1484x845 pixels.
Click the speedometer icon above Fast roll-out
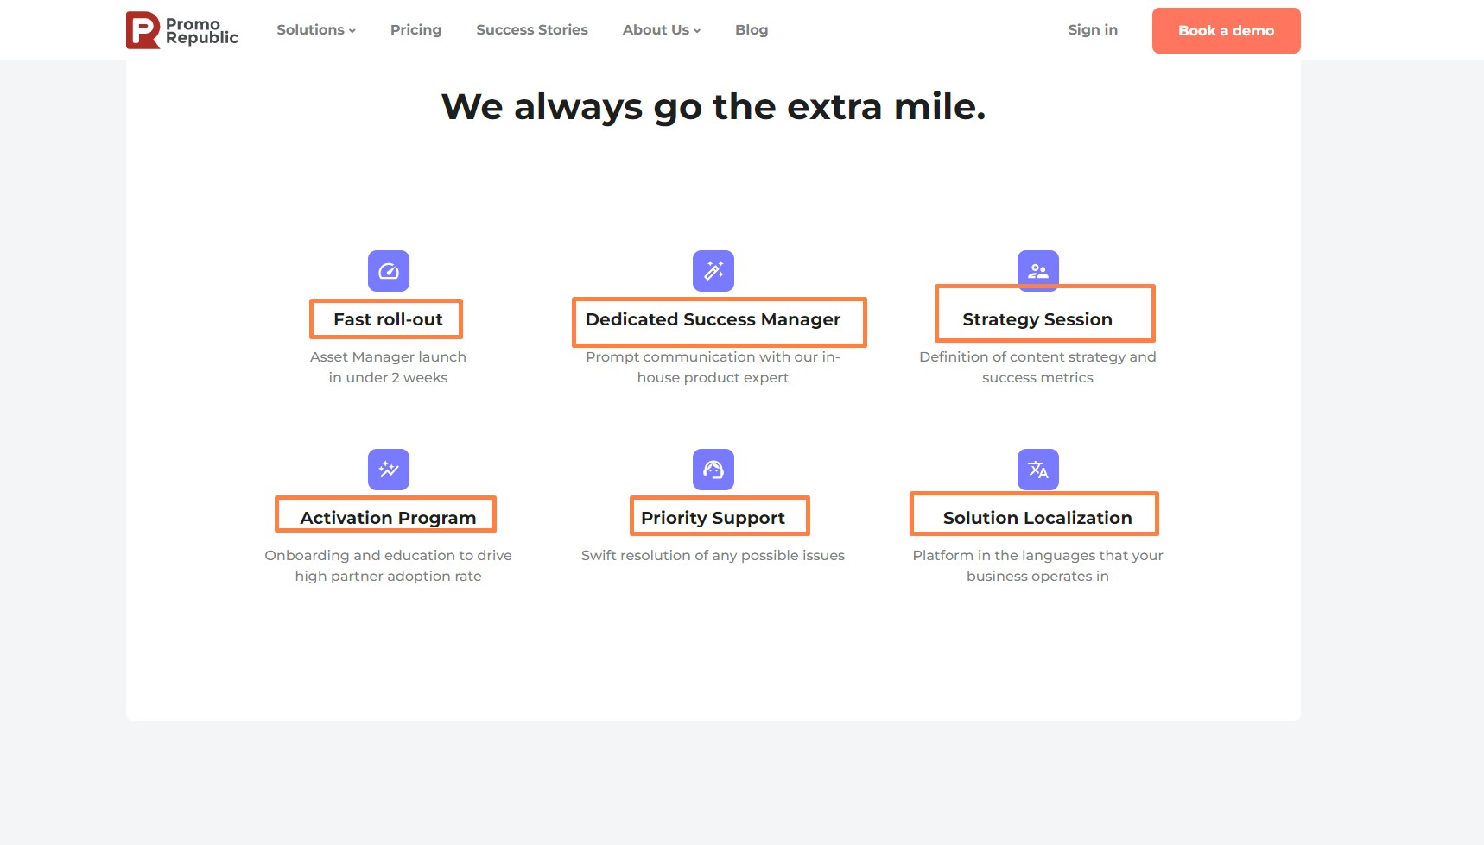point(389,271)
